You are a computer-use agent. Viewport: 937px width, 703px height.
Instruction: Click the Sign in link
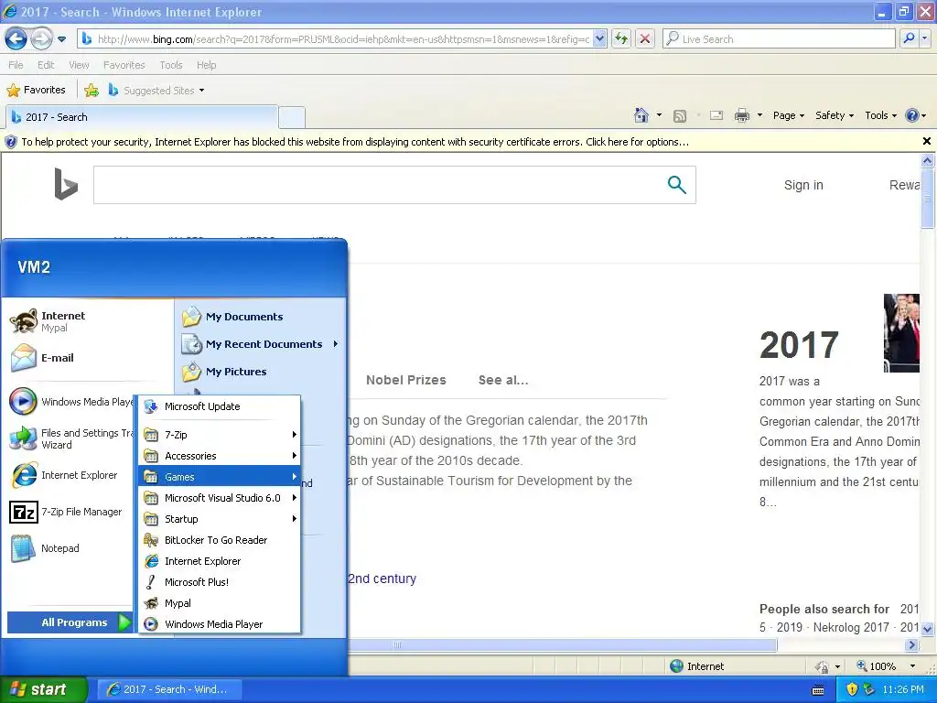(x=803, y=185)
